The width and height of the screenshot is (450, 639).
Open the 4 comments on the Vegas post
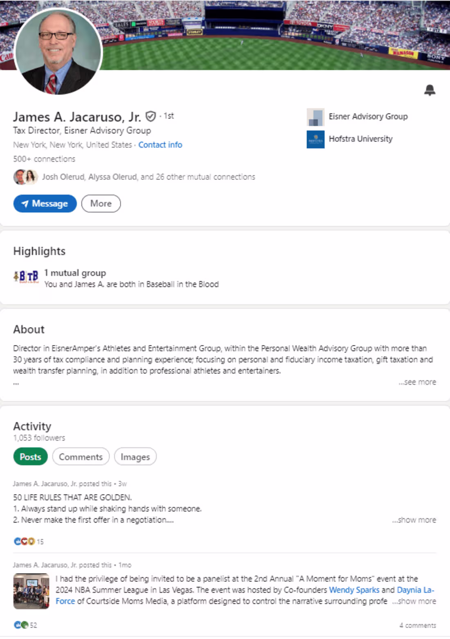(x=417, y=625)
